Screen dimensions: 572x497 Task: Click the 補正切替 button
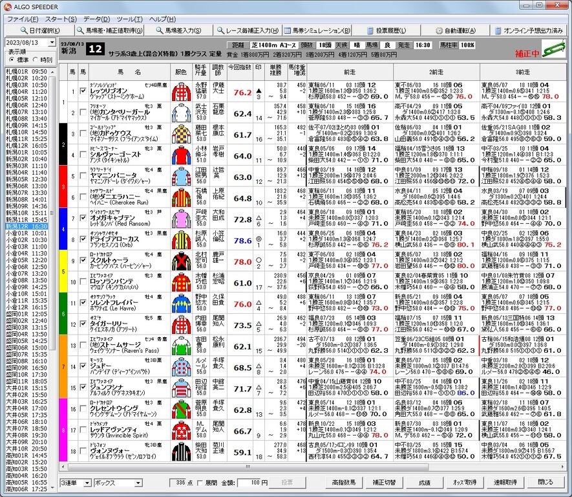[x=384, y=482]
